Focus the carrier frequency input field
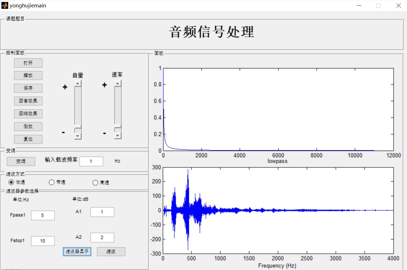 [91, 161]
